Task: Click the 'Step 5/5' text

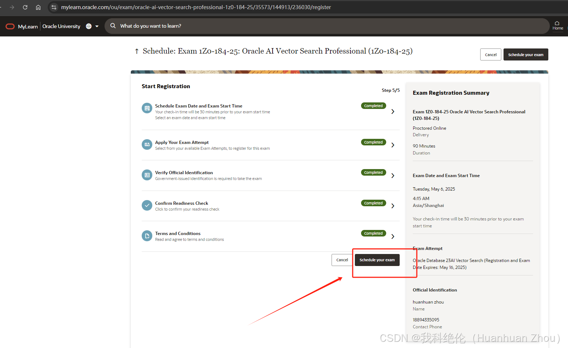Action: (x=391, y=90)
